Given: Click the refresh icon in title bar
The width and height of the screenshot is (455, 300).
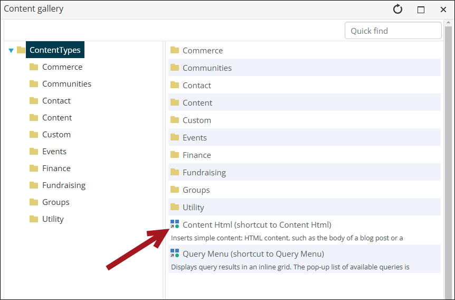Looking at the screenshot, I should tap(398, 10).
